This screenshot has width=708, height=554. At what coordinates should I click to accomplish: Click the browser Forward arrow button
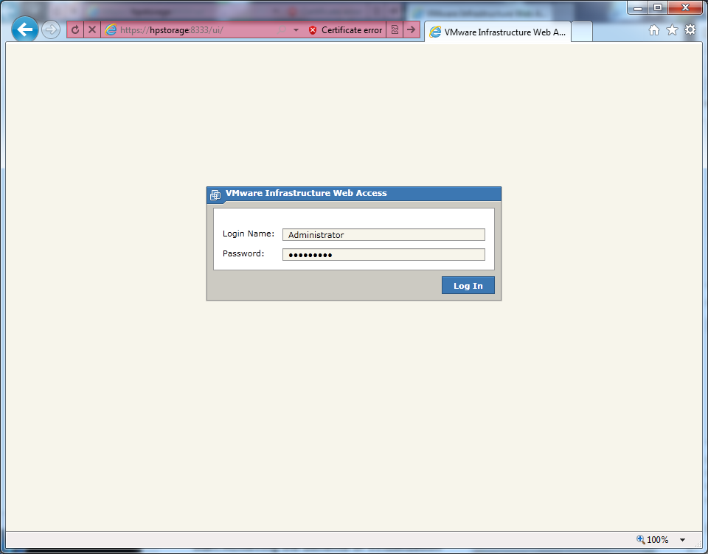[x=51, y=30]
